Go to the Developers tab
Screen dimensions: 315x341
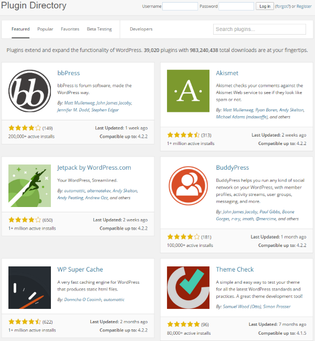click(141, 29)
